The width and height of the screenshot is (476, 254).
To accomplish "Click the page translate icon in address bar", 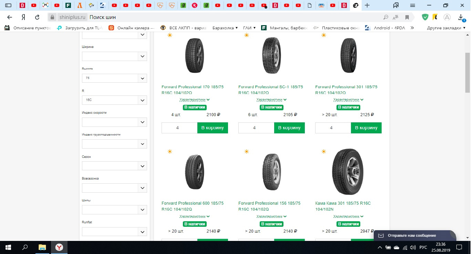I will (x=396, y=17).
